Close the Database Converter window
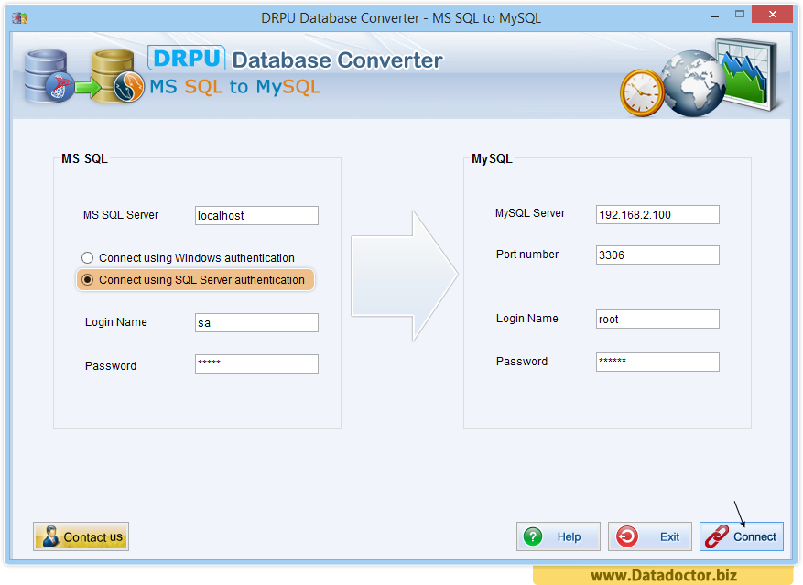 pyautogui.click(x=772, y=15)
